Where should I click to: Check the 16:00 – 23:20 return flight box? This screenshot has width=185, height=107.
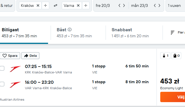(x=2, y=84)
